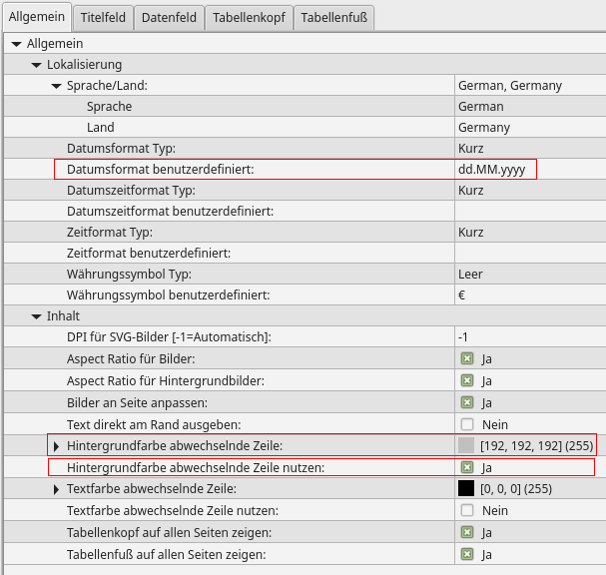Screen dimensions: 606x575
Task: Open the Tabellenfuß tab
Action: pos(335,17)
